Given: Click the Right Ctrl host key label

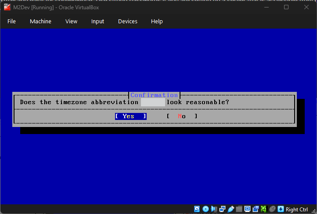Looking at the screenshot, I should pos(297,210).
